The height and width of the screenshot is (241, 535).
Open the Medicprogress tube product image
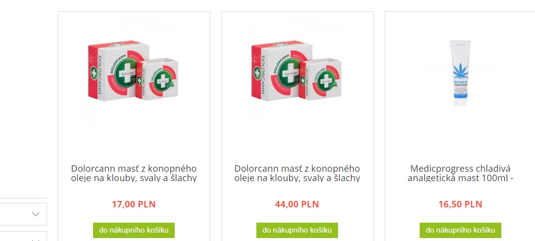click(x=460, y=71)
